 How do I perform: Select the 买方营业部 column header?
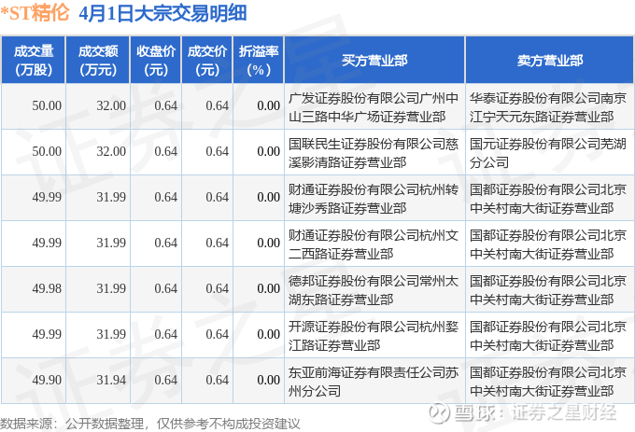[x=374, y=60]
